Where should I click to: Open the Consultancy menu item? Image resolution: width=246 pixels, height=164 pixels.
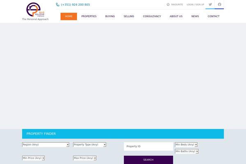point(152,16)
